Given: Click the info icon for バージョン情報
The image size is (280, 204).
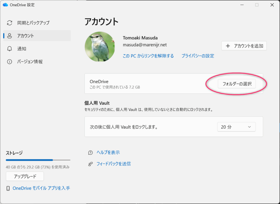Looking at the screenshot, I should point(10,62).
